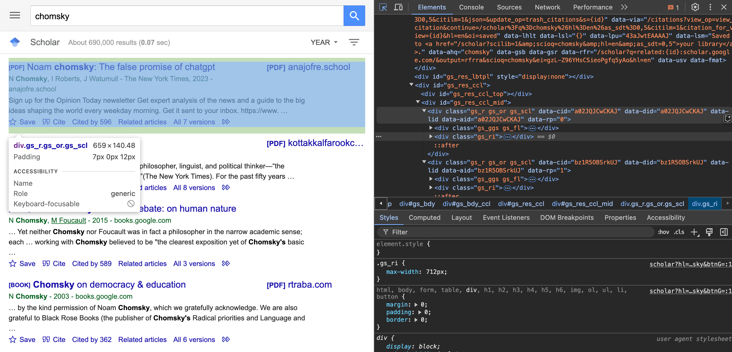This screenshot has height=352, width=732.
Task: Add new style rule plus icon
Action: (x=694, y=232)
